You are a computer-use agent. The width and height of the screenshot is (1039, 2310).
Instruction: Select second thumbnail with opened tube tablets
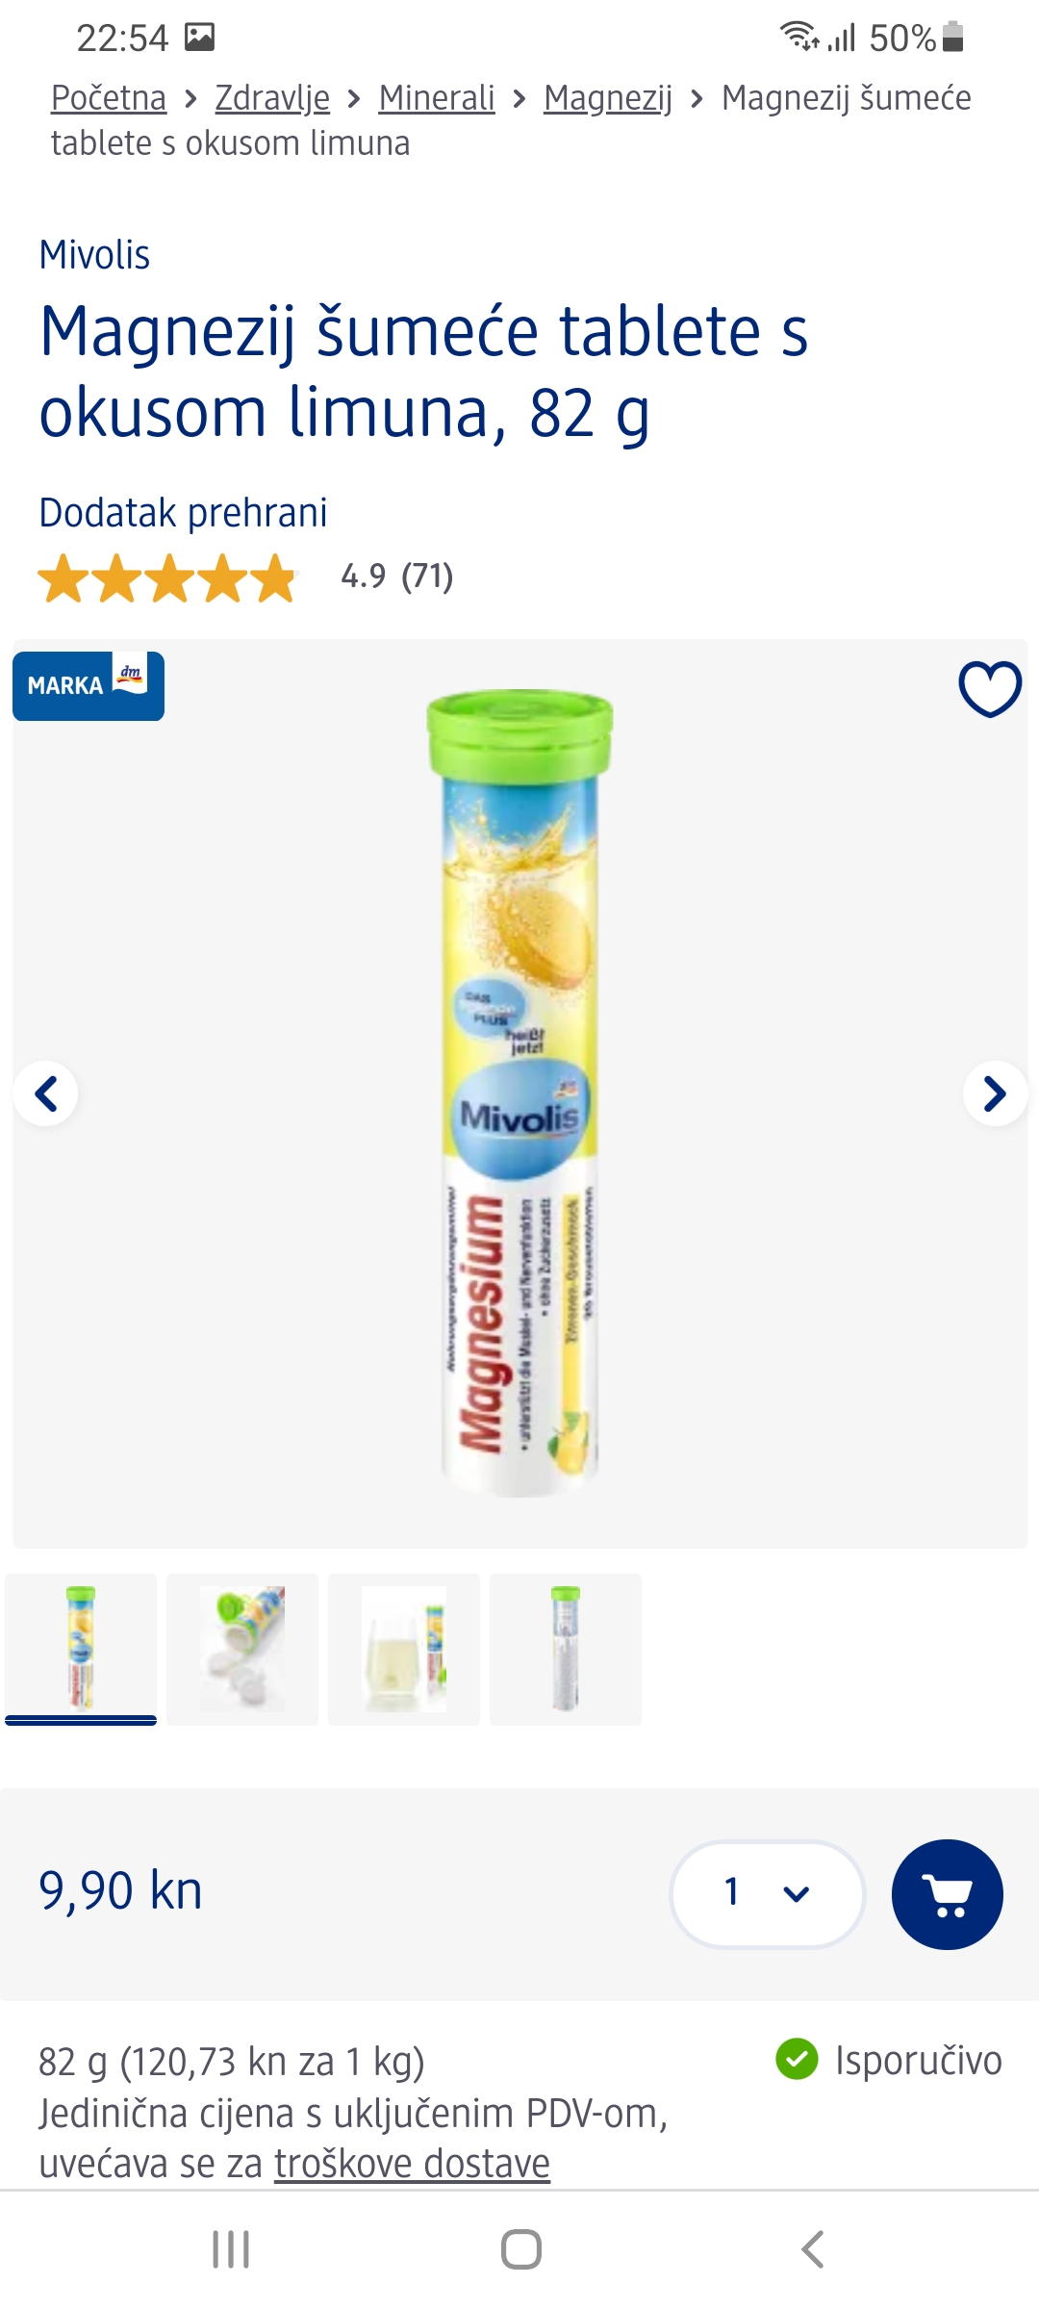click(x=242, y=1649)
